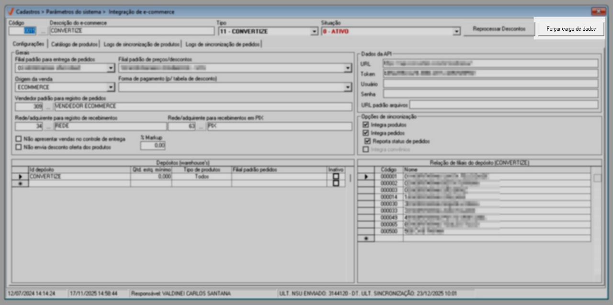Select filial code 000500
This screenshot has height=305, width=613.
[389, 231]
